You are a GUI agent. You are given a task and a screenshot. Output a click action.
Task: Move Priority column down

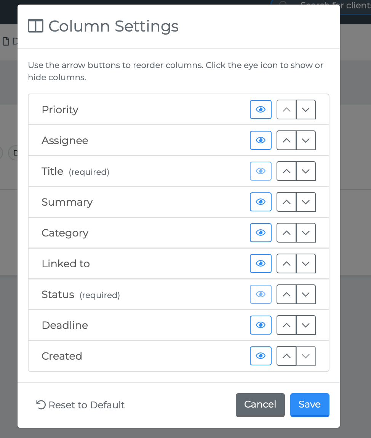click(305, 109)
